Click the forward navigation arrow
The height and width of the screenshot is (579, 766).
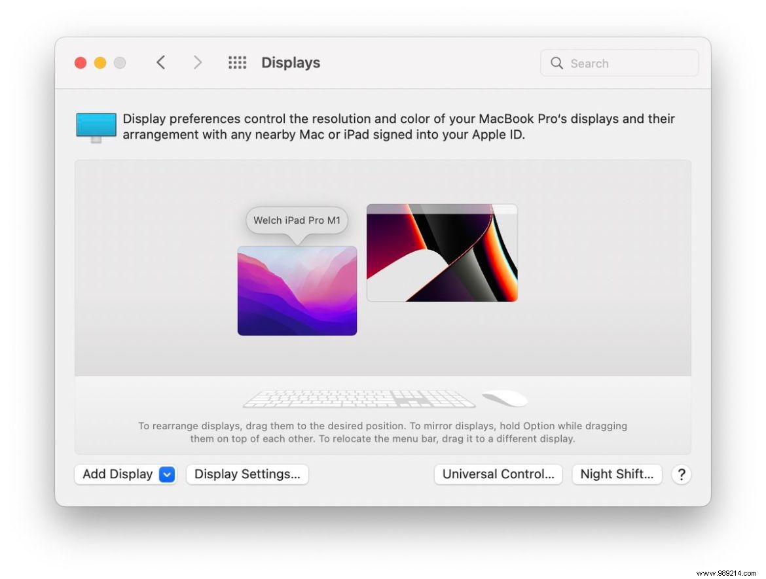click(198, 62)
